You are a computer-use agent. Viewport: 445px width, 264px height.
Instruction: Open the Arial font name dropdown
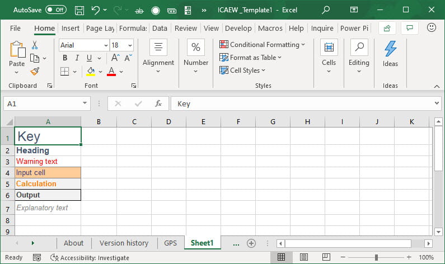point(106,45)
